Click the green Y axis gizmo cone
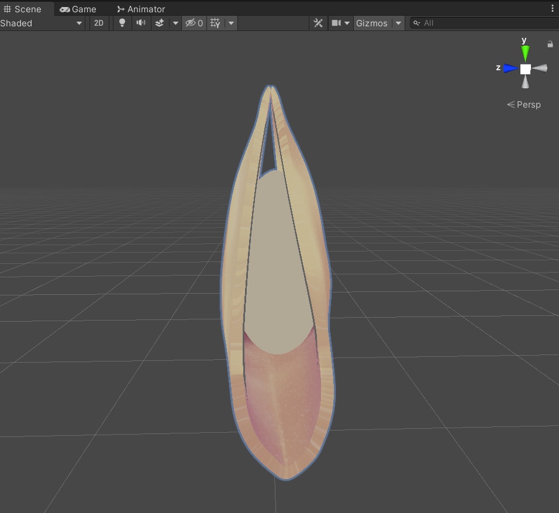559x513 pixels. pos(525,53)
